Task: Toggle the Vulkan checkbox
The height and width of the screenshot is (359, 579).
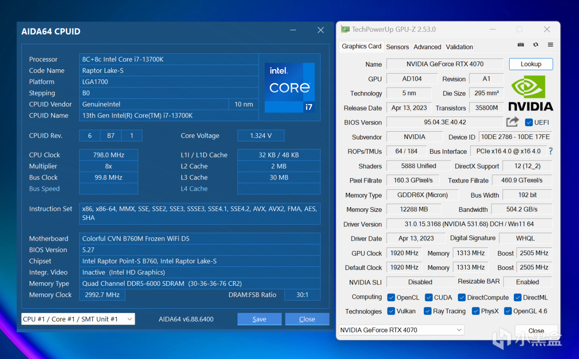Action: [x=391, y=311]
